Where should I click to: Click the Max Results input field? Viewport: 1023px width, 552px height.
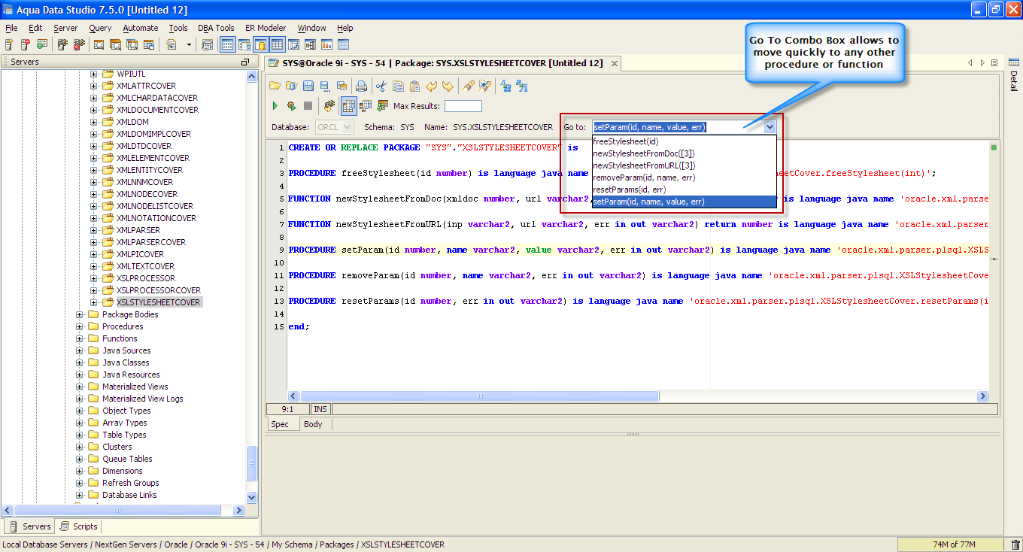click(x=463, y=106)
